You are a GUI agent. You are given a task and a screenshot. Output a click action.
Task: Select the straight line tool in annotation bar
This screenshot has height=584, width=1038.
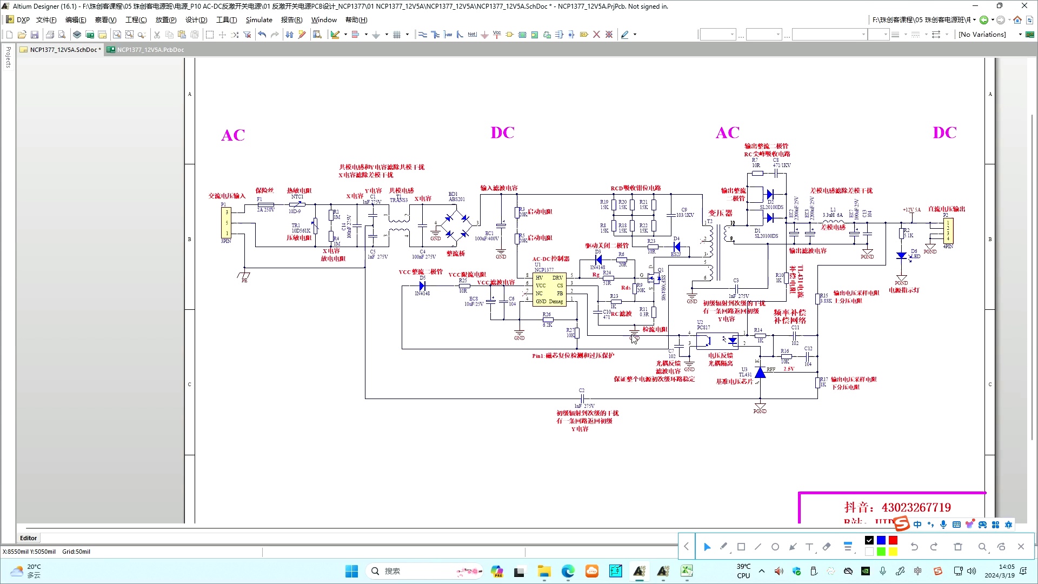click(x=758, y=547)
